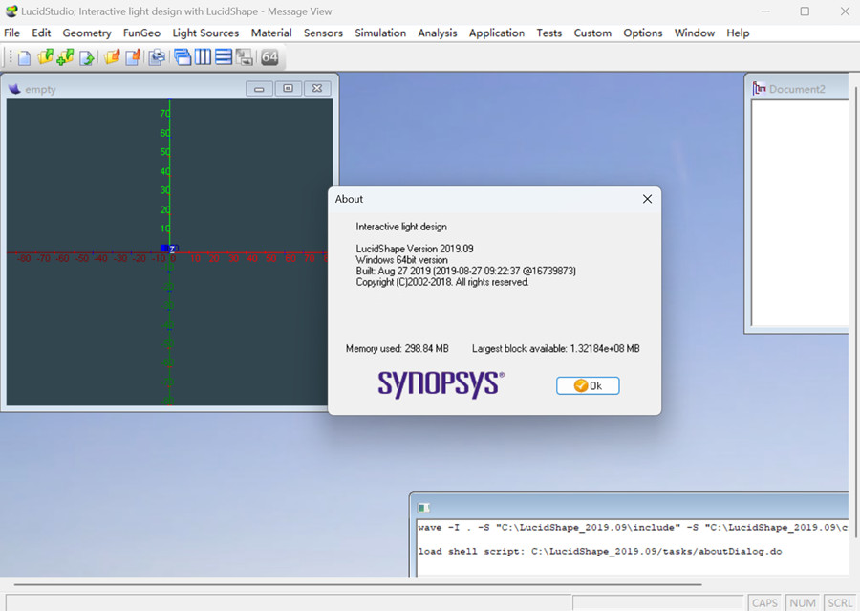The height and width of the screenshot is (611, 860).
Task: Click the Built: Aug 27 2019 line
Action: pyautogui.click(x=465, y=272)
